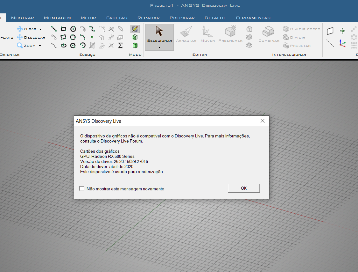Click the circular pattern icon
This screenshot has height=272, width=358.
pyautogui.click(x=354, y=37)
